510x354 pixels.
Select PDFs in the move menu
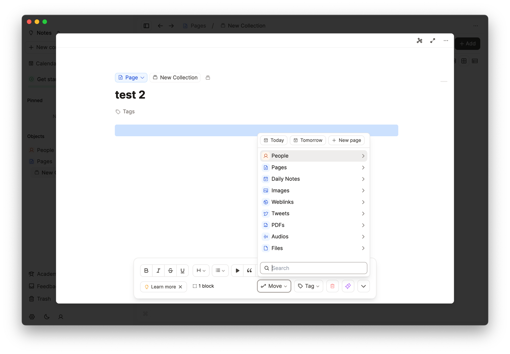pos(314,225)
